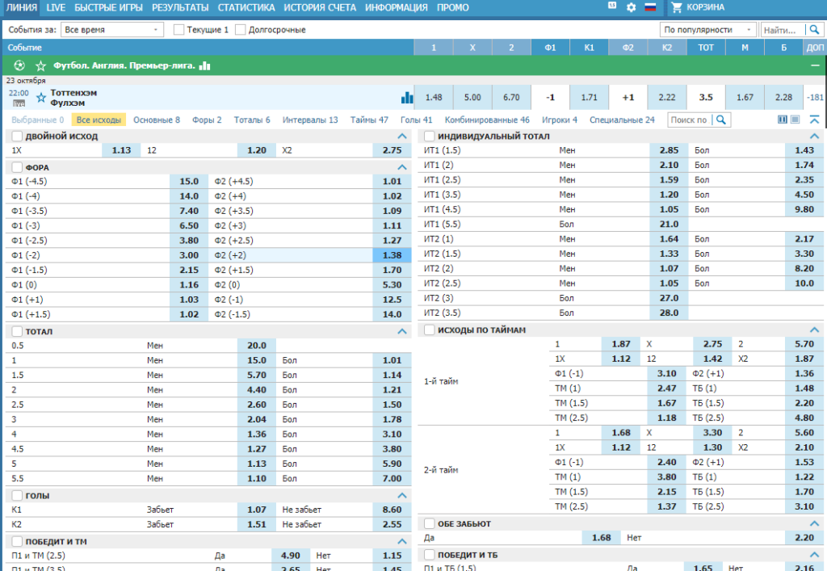Screen dimensions: 827x571
Task: Enable the Текущие 1 checkbox
Action: coord(178,30)
